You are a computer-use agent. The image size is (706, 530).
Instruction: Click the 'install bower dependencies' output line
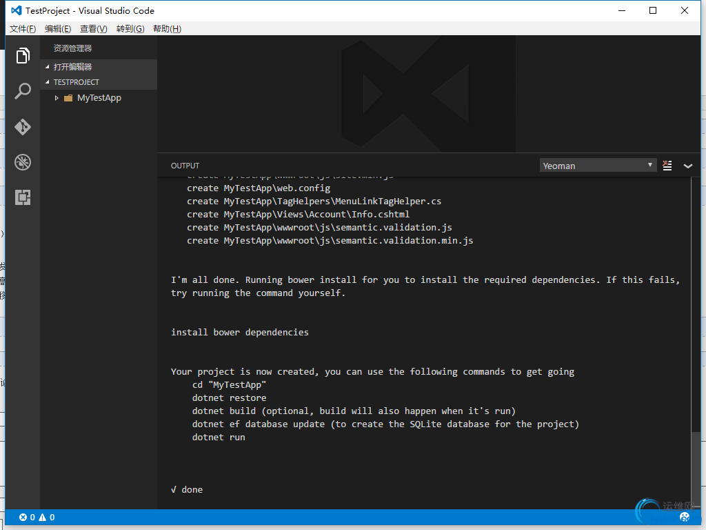(x=240, y=333)
